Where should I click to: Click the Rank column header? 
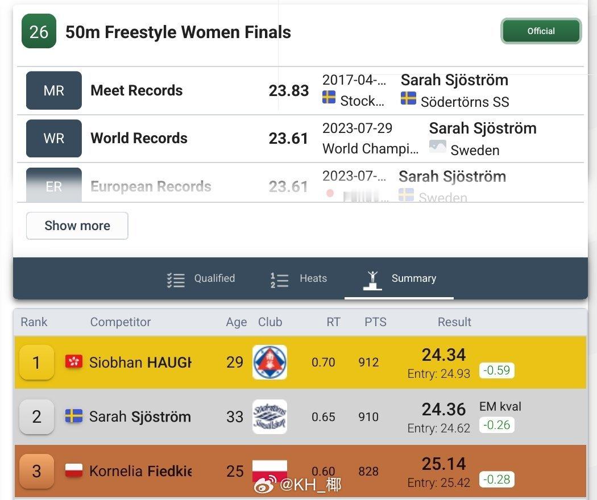pyautogui.click(x=34, y=322)
